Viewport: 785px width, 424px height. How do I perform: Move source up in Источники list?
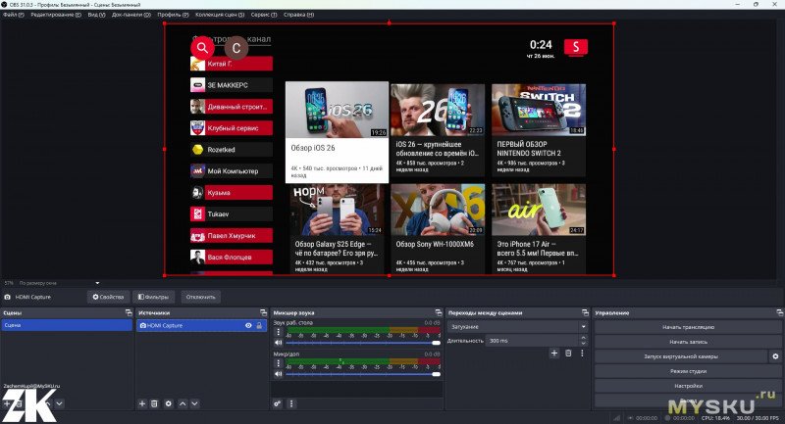183,403
